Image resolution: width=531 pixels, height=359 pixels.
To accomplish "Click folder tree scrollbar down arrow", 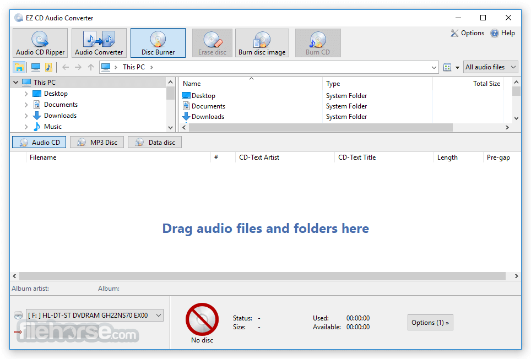I will [170, 128].
